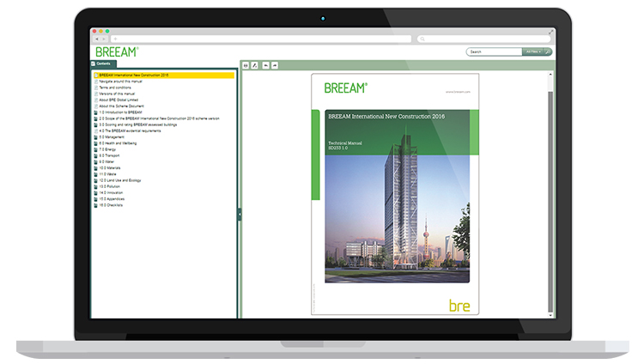644x364 pixels.
Task: Click the browser search field with magnifier
Action: tap(483, 39)
